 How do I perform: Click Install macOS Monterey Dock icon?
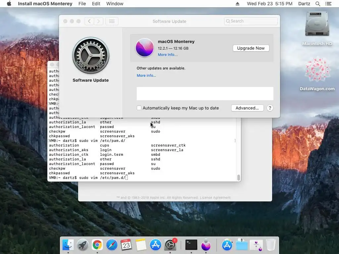206,245
